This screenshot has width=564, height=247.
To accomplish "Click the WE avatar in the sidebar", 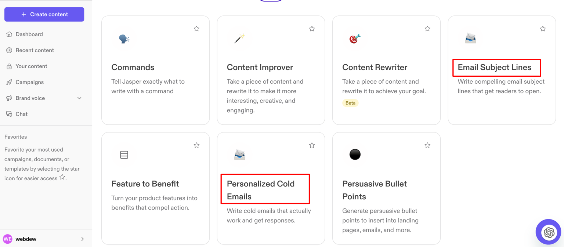I will 8,239.
